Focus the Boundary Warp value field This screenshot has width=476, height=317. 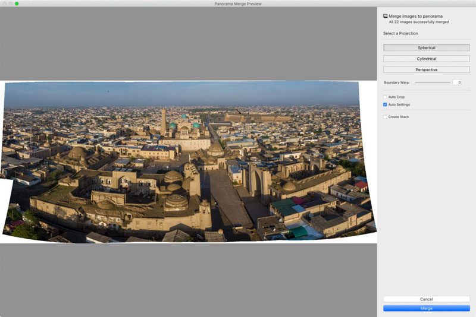point(456,83)
